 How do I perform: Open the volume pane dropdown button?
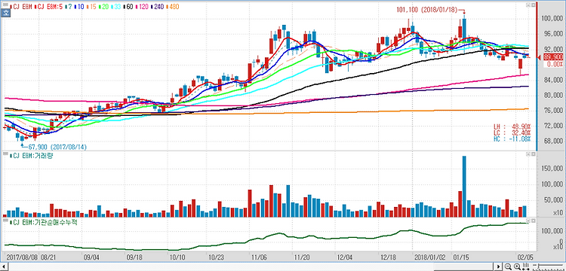(x=528, y=154)
